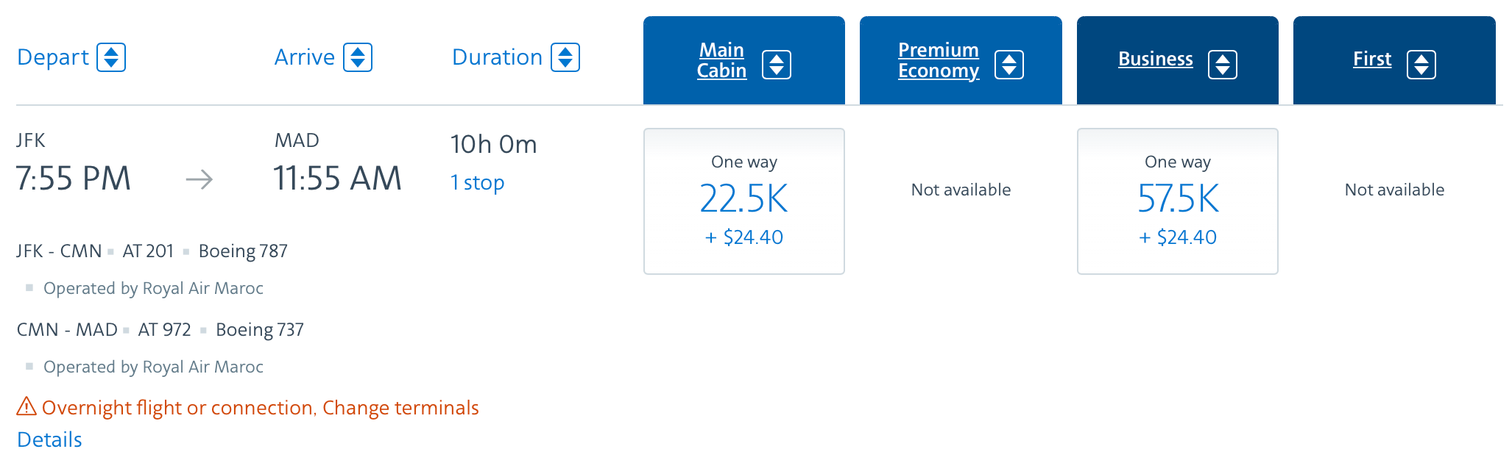This screenshot has width=1512, height=460.
Task: Click the overnight flight or connection warning text
Action: pyautogui.click(x=261, y=407)
